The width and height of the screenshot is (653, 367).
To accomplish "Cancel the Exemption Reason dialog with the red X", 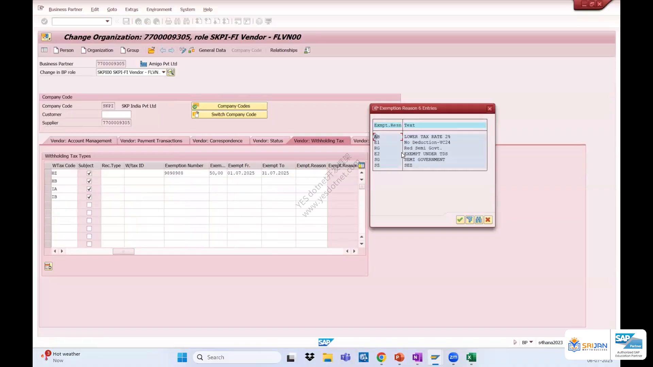I will (488, 220).
